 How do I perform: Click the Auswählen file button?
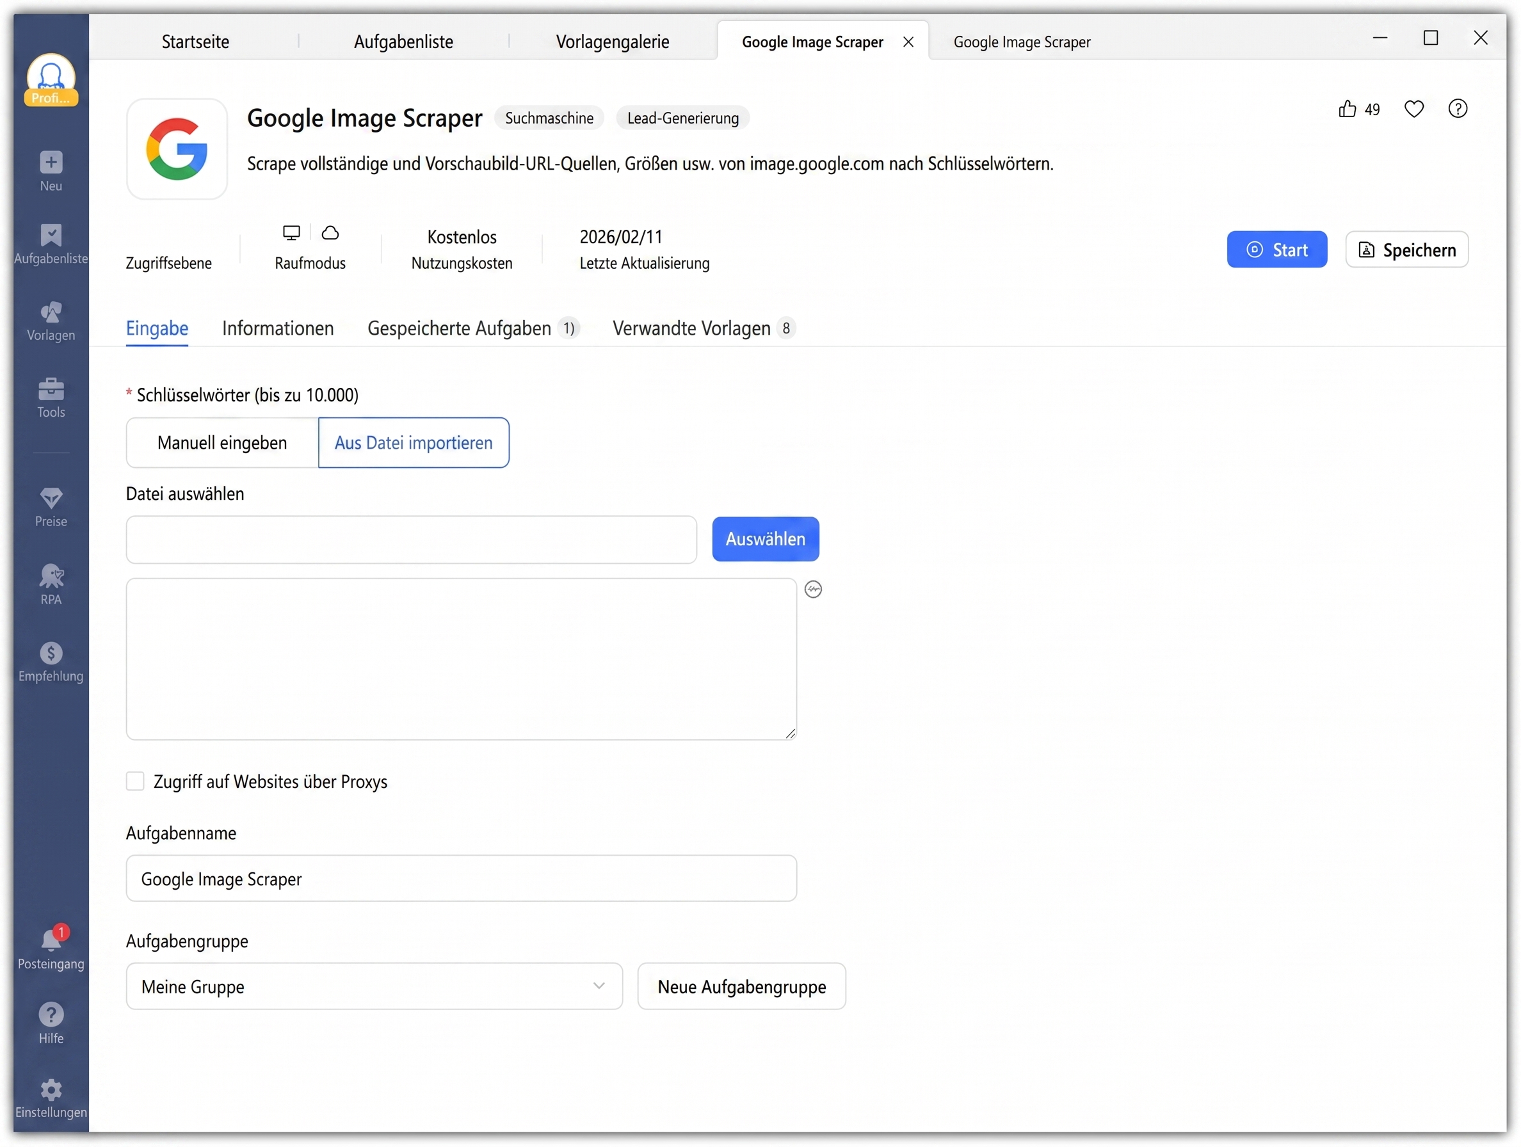766,539
